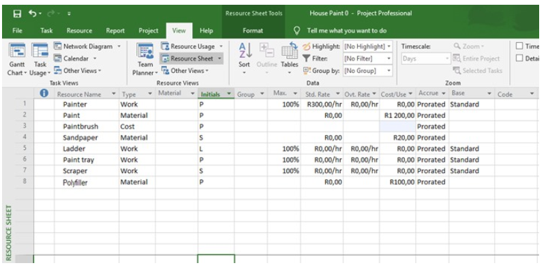Select the Painter resource name cell

87,104
